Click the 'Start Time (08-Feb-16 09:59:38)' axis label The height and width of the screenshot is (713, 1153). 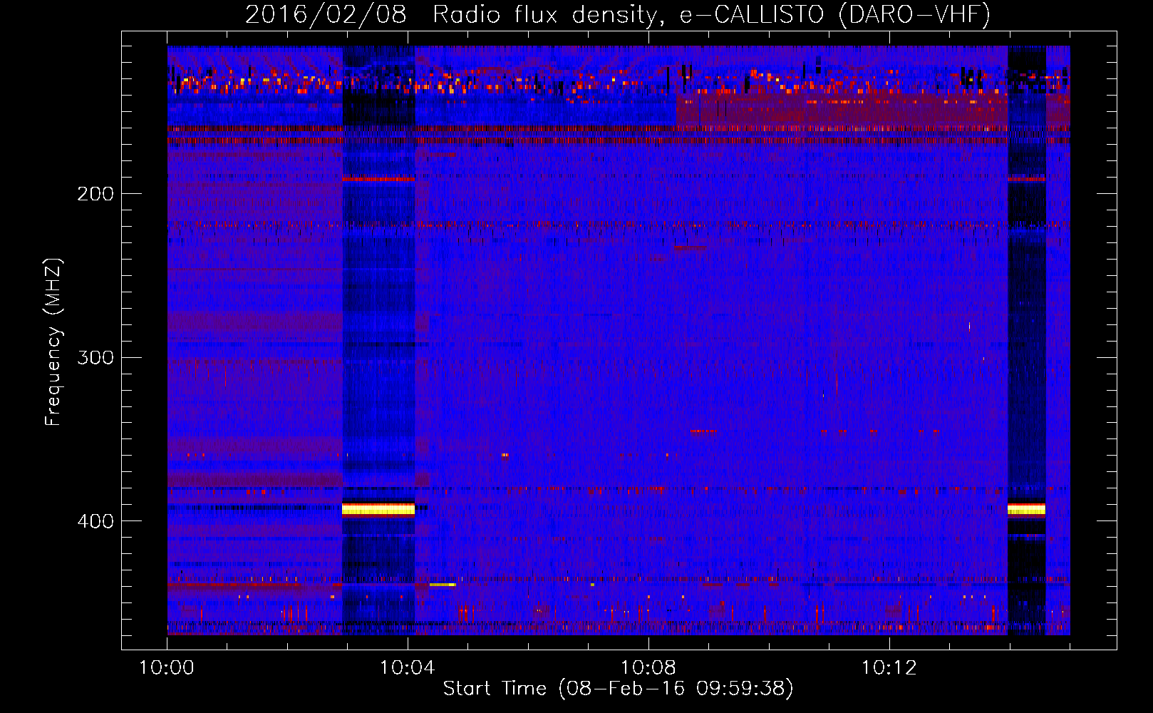point(618,689)
